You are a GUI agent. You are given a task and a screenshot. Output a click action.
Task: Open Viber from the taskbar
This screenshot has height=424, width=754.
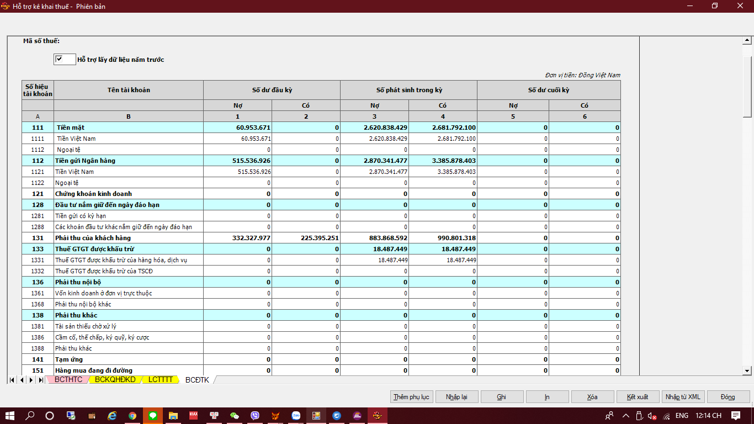[x=255, y=416]
